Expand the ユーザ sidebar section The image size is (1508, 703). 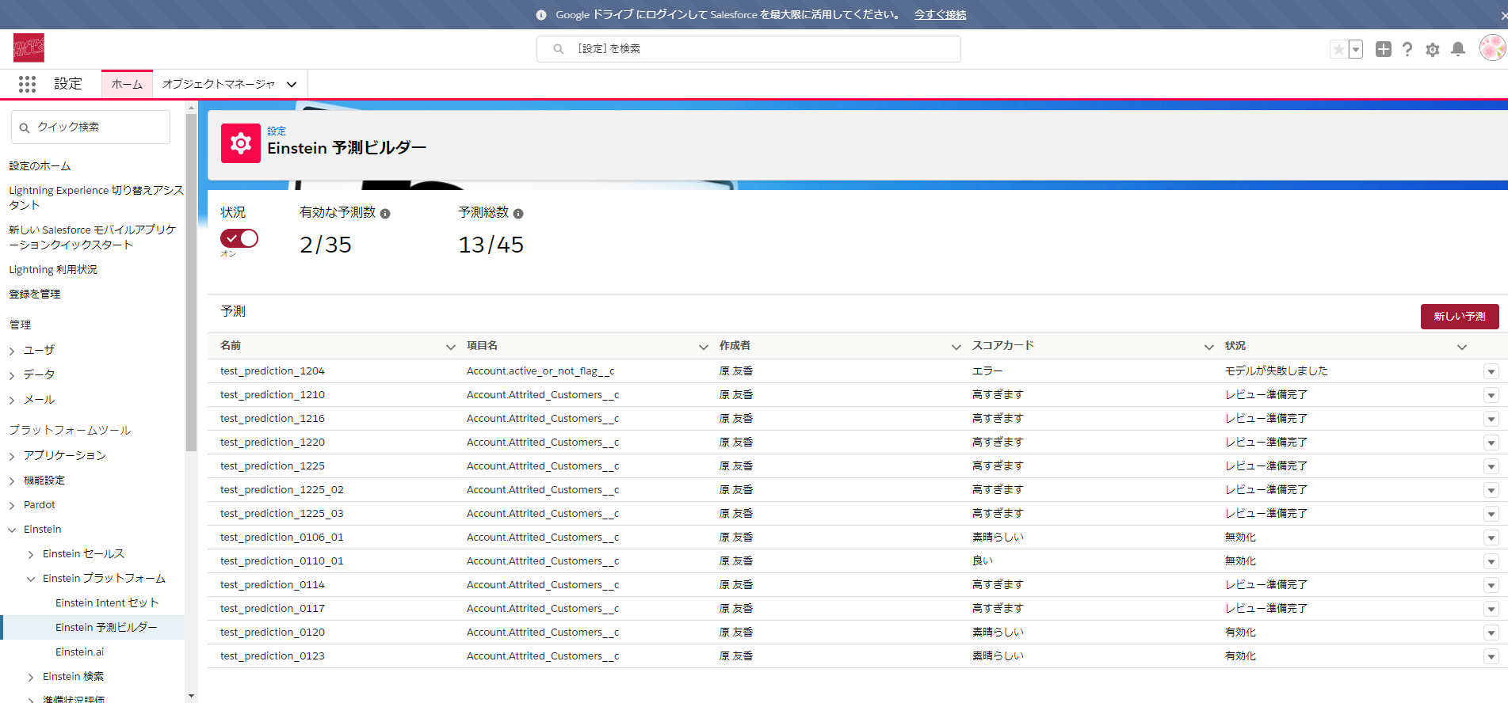coord(12,351)
